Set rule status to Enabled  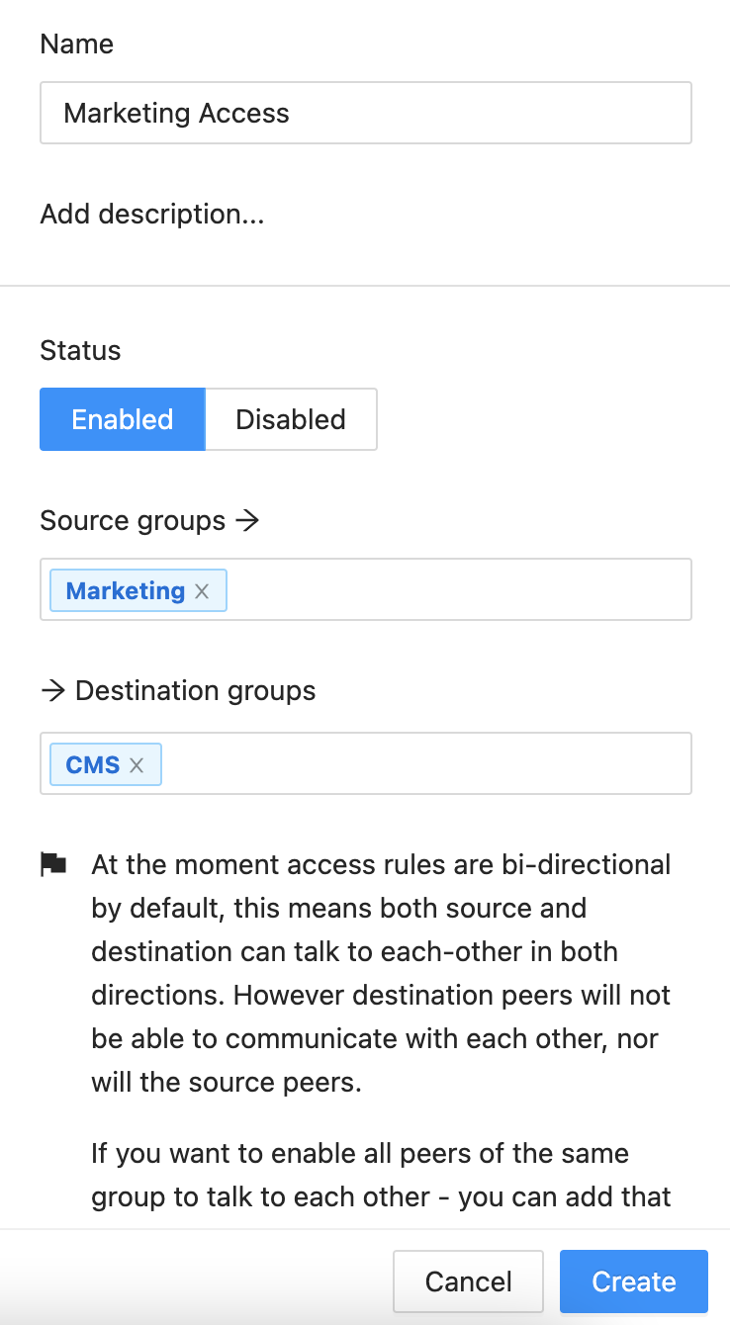(x=122, y=419)
